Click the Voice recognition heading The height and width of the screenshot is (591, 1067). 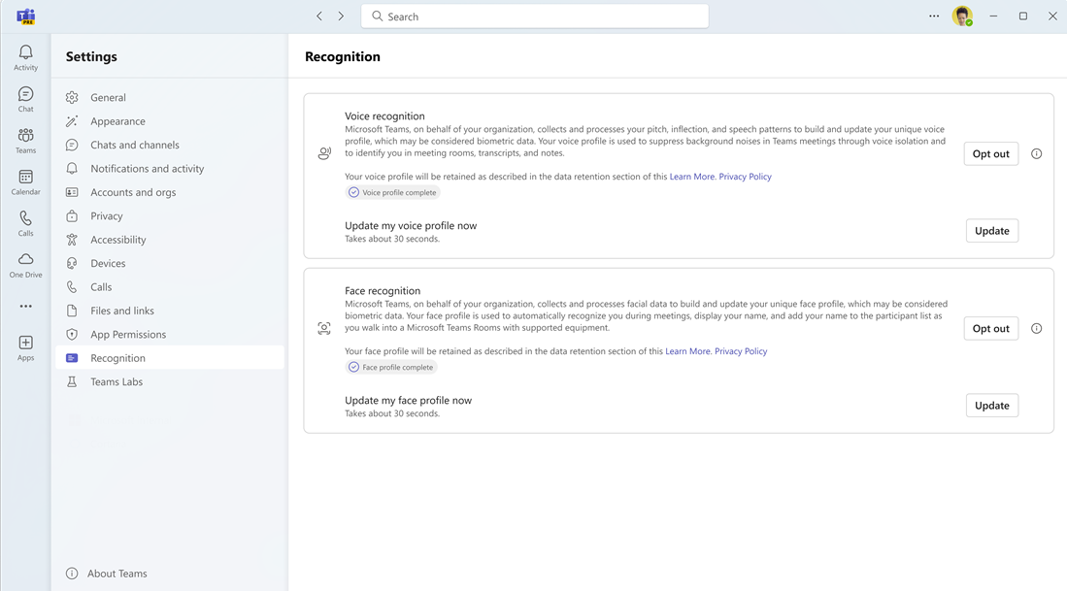(x=384, y=116)
